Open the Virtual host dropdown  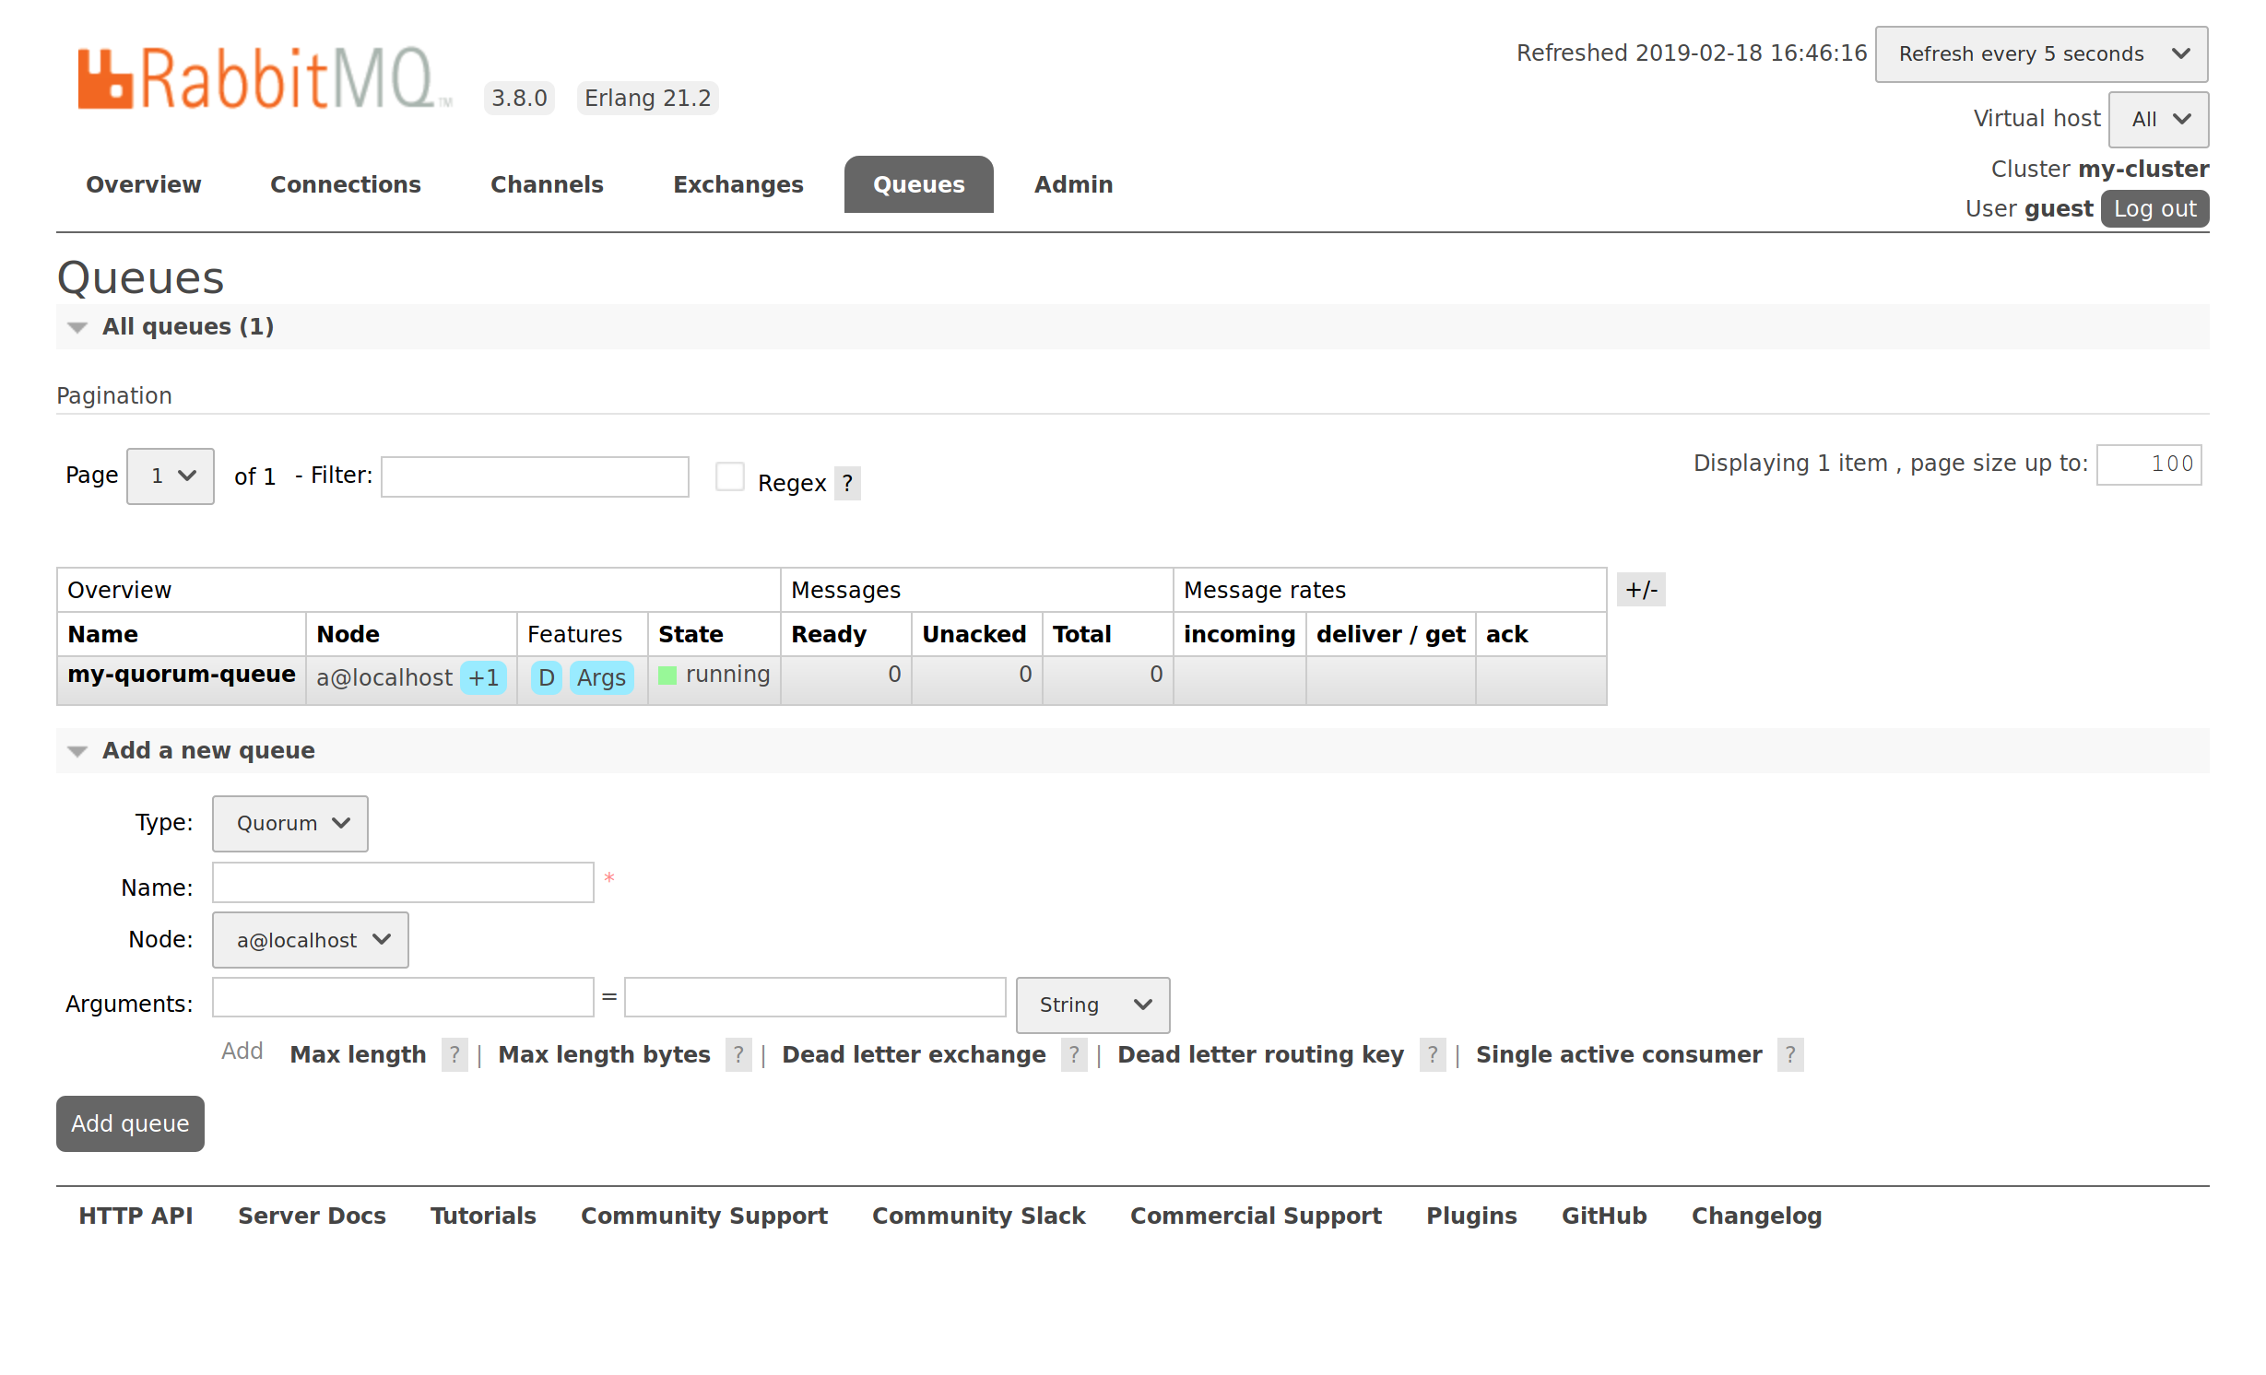click(2157, 119)
